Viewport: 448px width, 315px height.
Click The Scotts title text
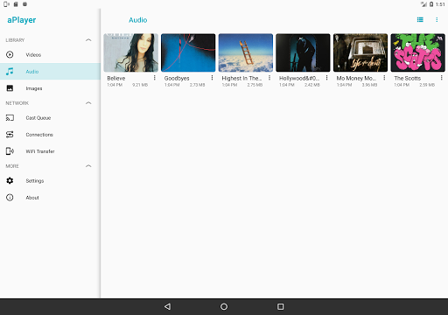pos(408,78)
